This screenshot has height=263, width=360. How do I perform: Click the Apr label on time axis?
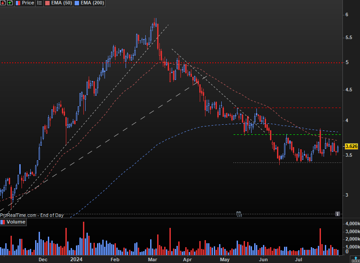(187, 259)
